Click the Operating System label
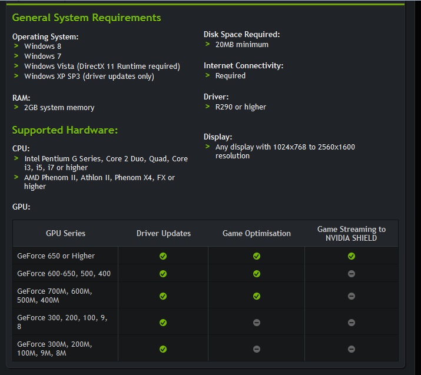 45,36
